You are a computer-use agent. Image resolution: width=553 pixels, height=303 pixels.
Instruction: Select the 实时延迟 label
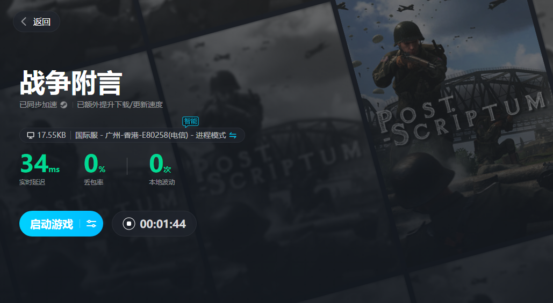point(32,182)
